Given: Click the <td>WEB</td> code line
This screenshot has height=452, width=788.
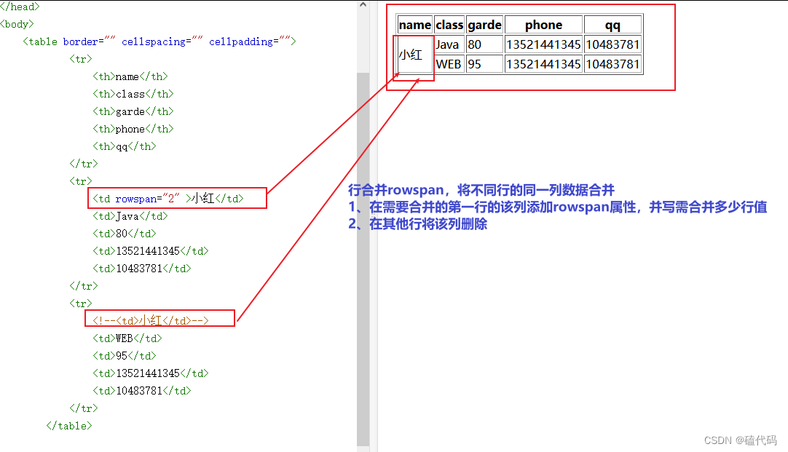Looking at the screenshot, I should click(127, 338).
